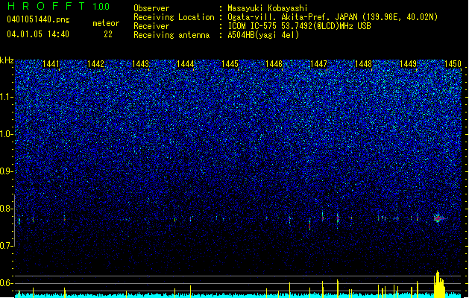Click the A504HB(yagi 4el) antenna text
This screenshot has width=469, height=298.
[x=263, y=35]
